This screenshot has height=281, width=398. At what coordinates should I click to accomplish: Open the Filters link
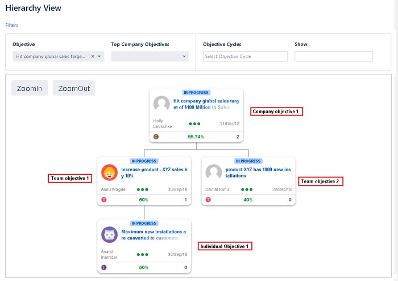[11, 25]
